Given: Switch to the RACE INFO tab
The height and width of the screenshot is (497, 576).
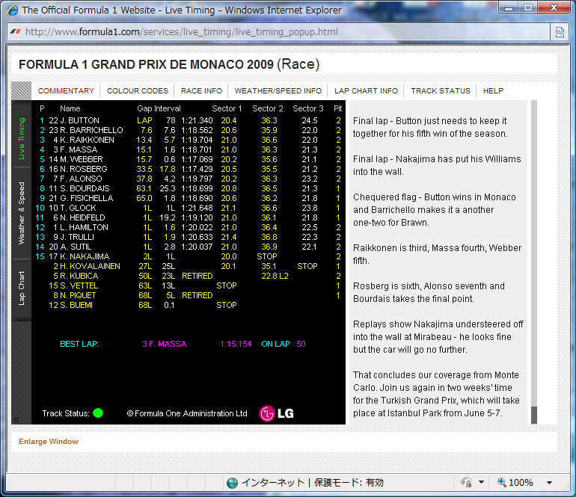Looking at the screenshot, I should [x=201, y=90].
